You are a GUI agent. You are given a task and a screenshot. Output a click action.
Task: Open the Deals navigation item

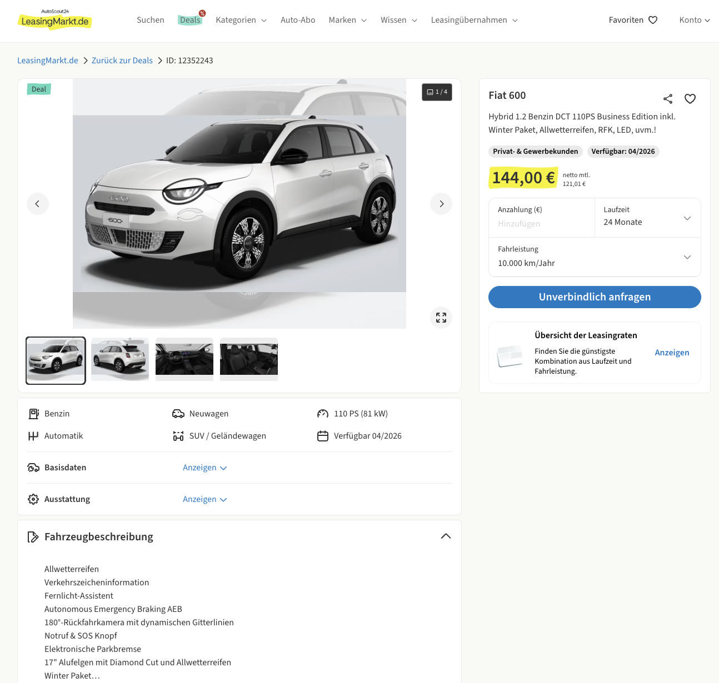click(190, 20)
